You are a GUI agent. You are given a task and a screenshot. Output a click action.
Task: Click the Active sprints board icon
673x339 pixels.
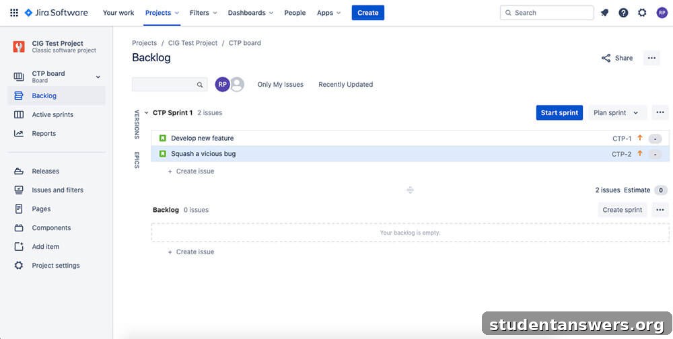pos(18,114)
